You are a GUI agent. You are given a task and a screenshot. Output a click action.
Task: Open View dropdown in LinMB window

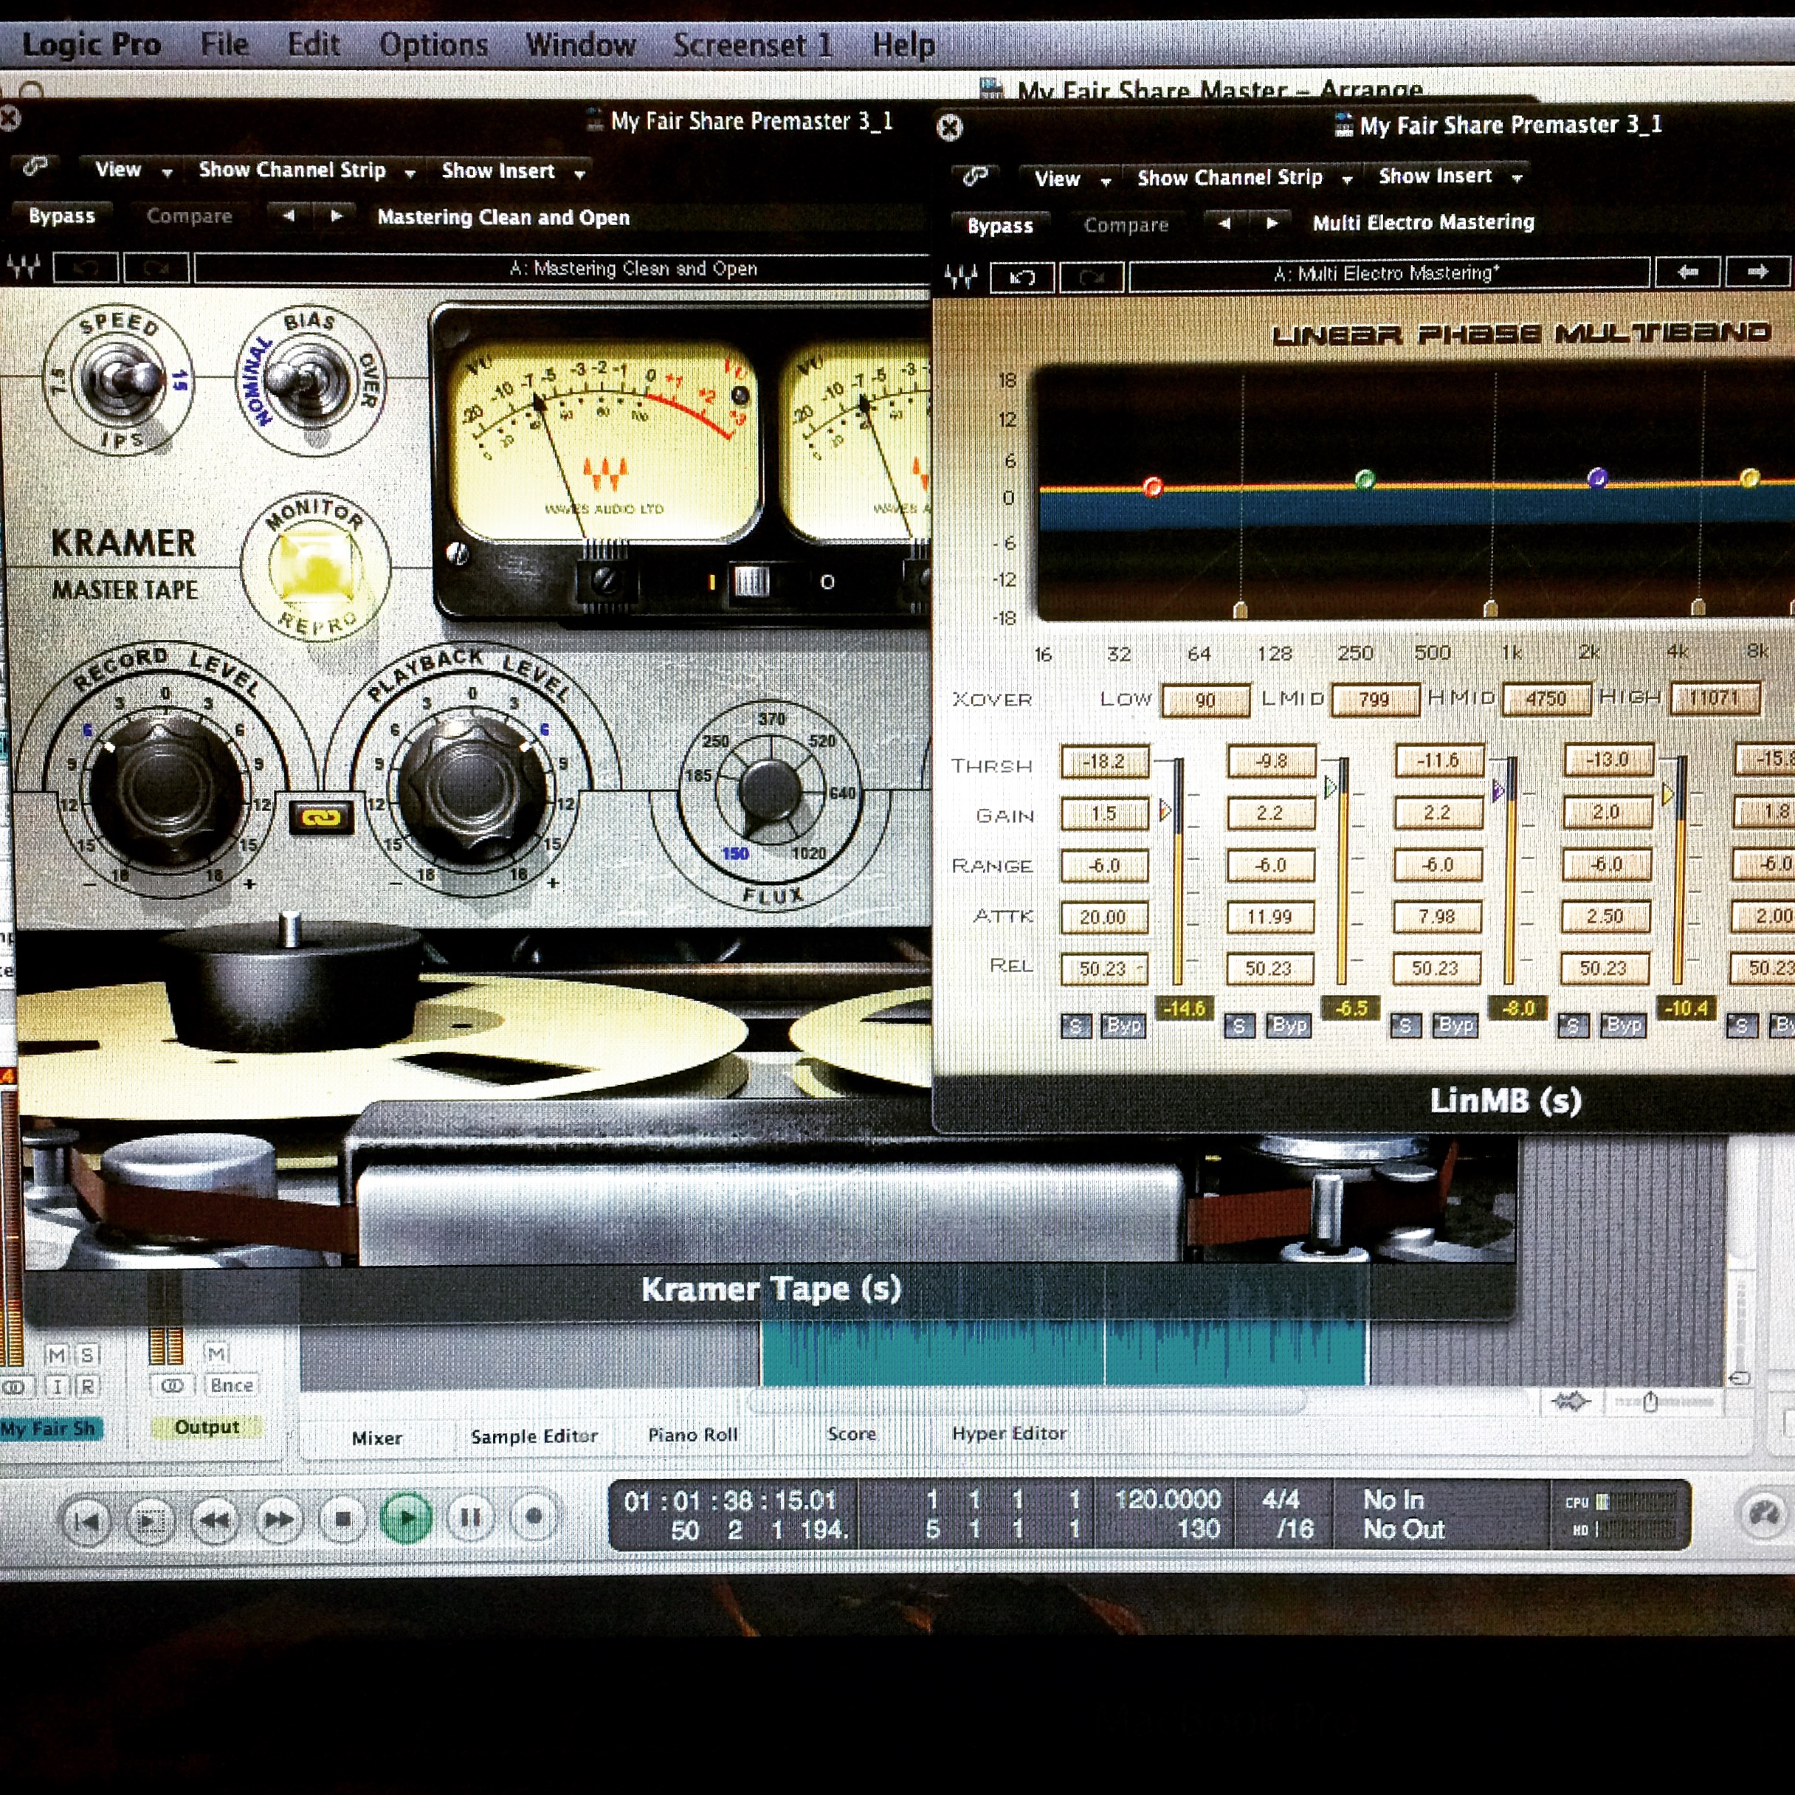coord(1071,179)
